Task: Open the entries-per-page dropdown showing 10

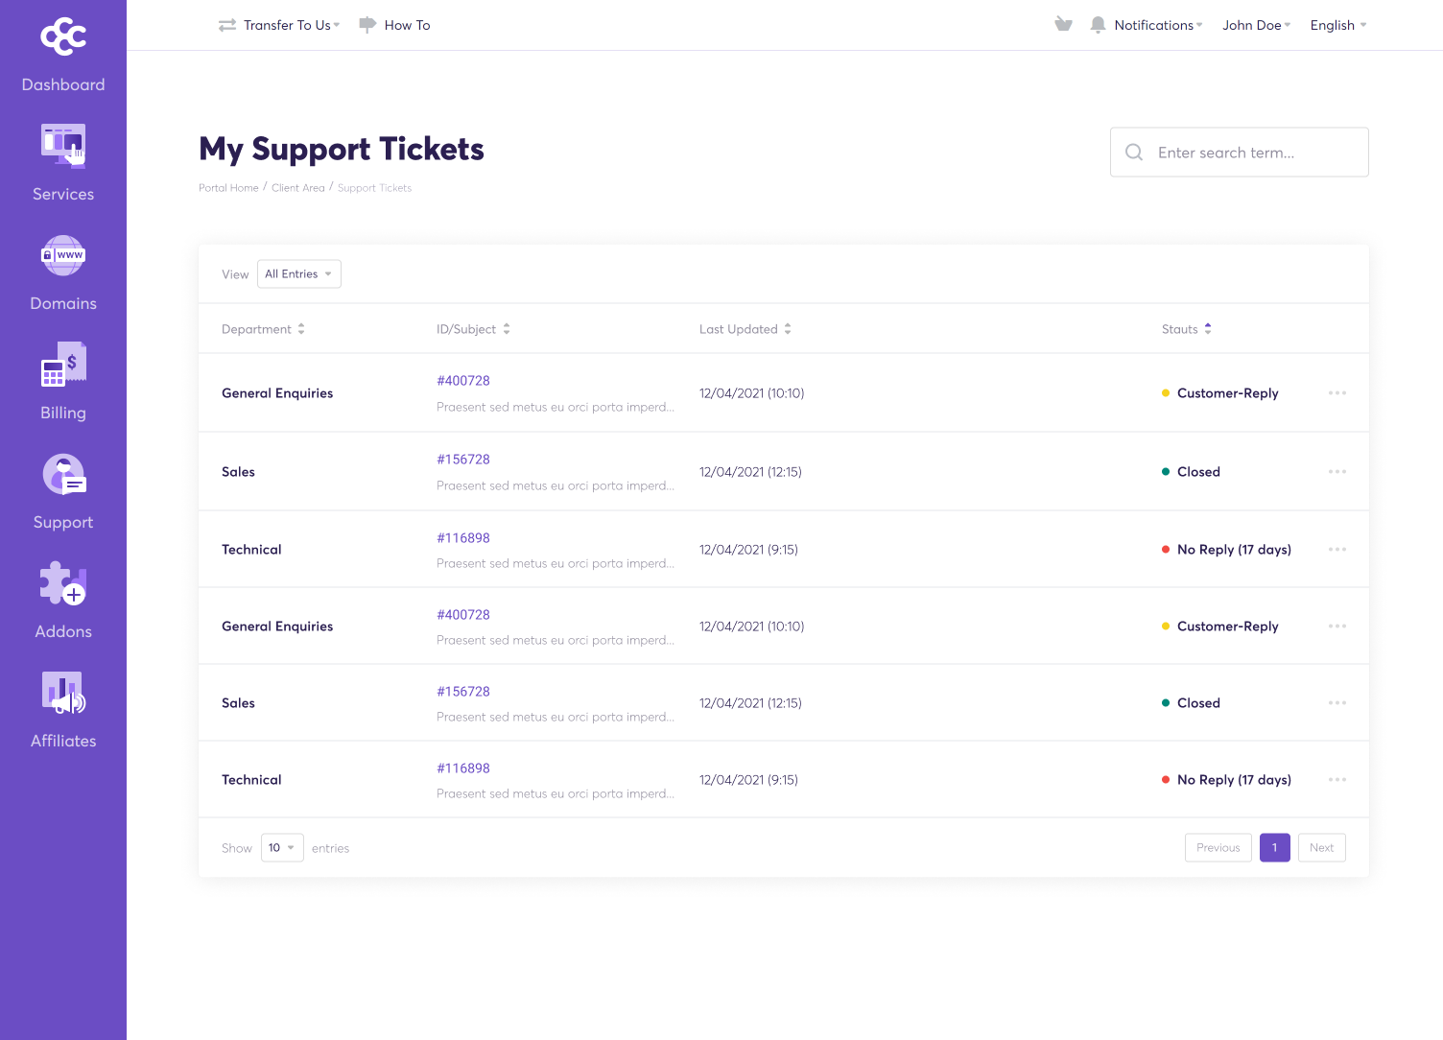Action: [282, 848]
